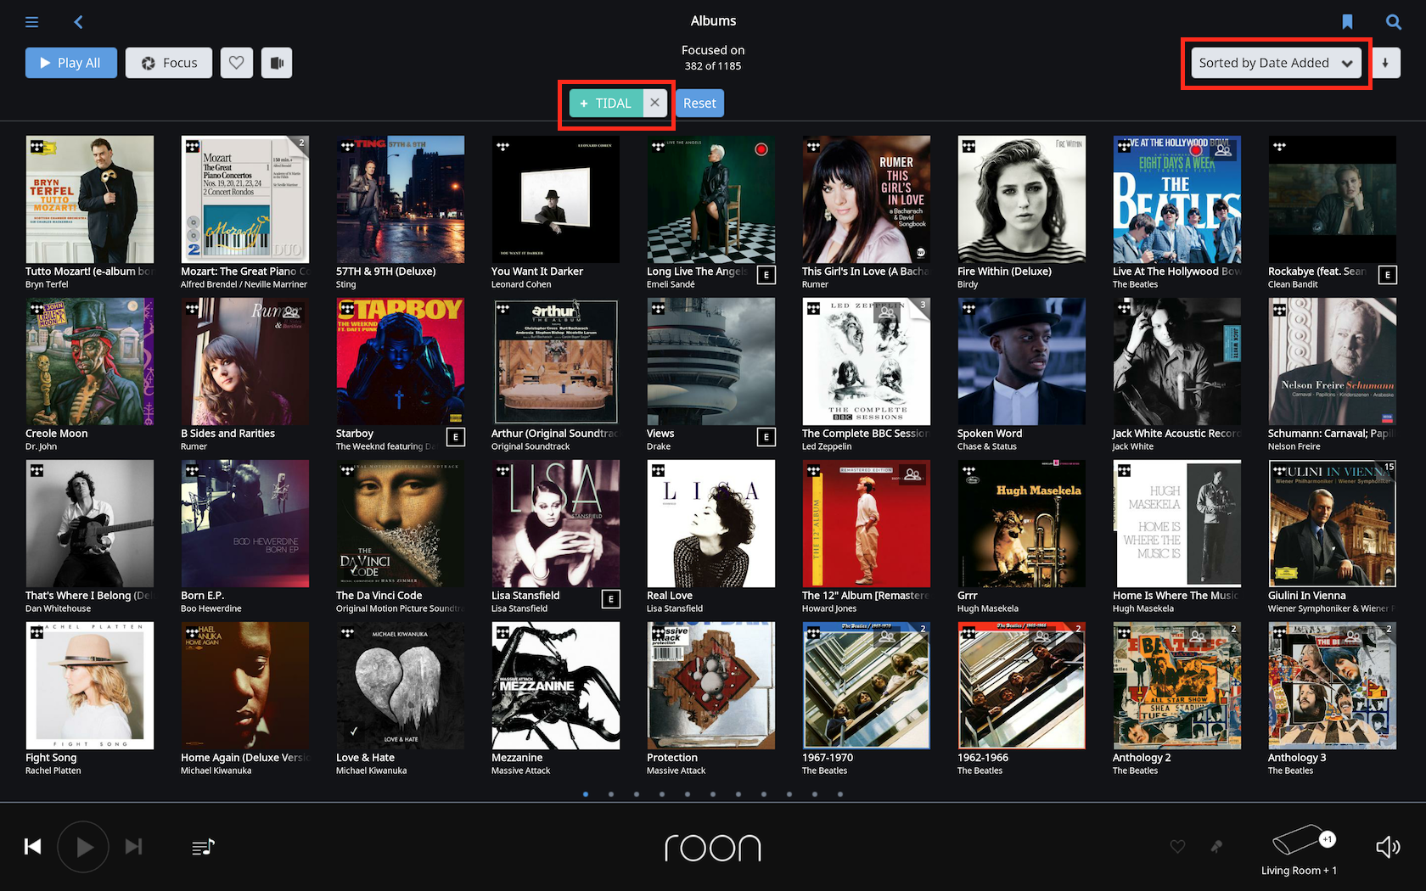This screenshot has height=891, width=1426.
Task: Open the Tutto Mozart! album cover
Action: (90, 199)
